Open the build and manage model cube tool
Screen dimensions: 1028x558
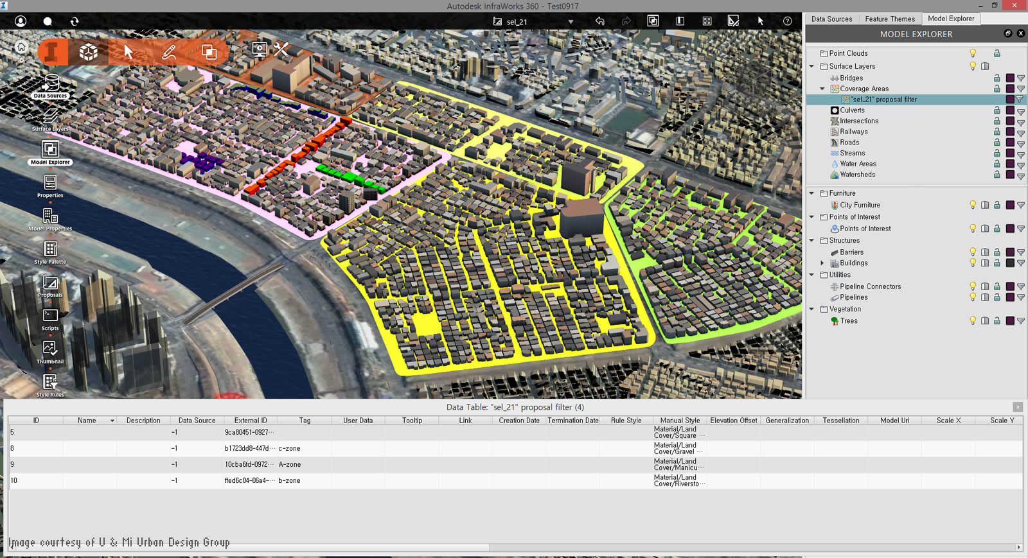[x=89, y=52]
